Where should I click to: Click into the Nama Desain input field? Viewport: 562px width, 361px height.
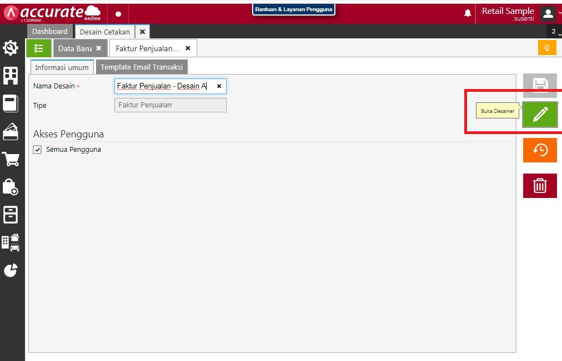[x=164, y=86]
